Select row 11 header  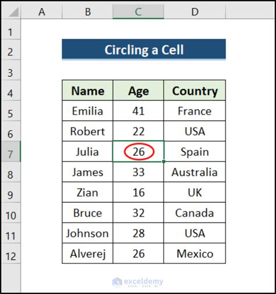tap(10, 233)
